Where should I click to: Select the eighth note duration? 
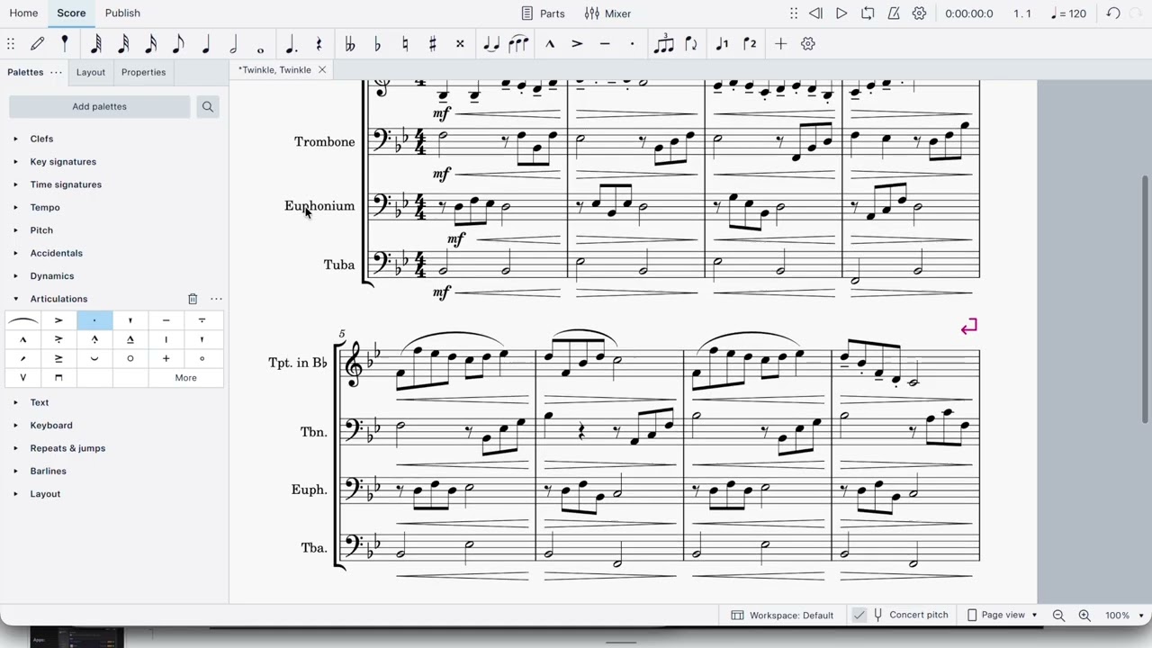tap(178, 43)
